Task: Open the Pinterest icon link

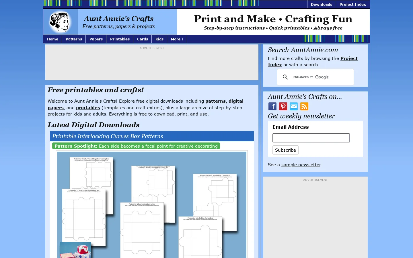Action: point(283,106)
